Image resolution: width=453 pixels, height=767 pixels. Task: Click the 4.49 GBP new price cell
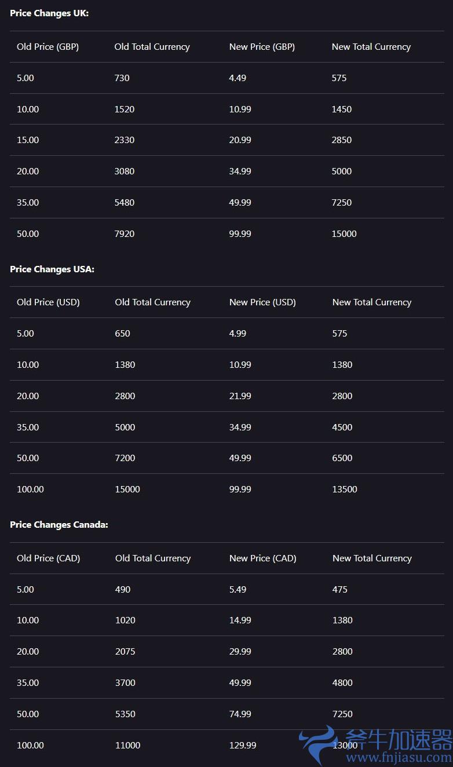(x=238, y=78)
